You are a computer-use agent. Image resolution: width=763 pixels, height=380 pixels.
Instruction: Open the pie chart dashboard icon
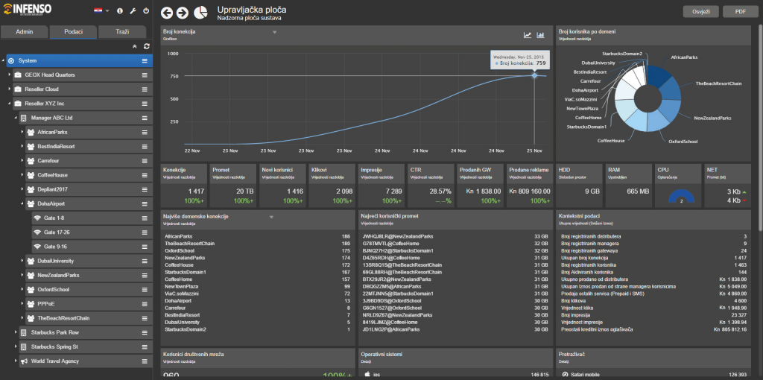click(200, 13)
